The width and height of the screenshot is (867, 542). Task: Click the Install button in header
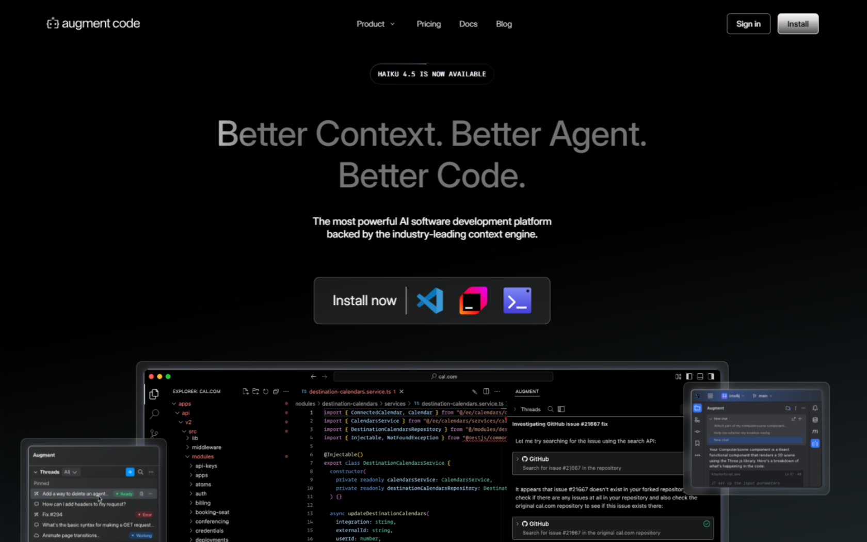click(797, 24)
